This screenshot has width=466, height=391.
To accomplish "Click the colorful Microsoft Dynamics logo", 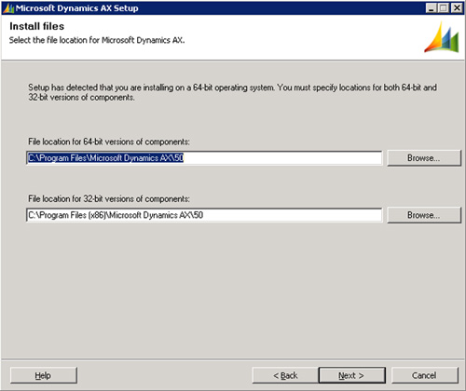I will click(x=442, y=37).
